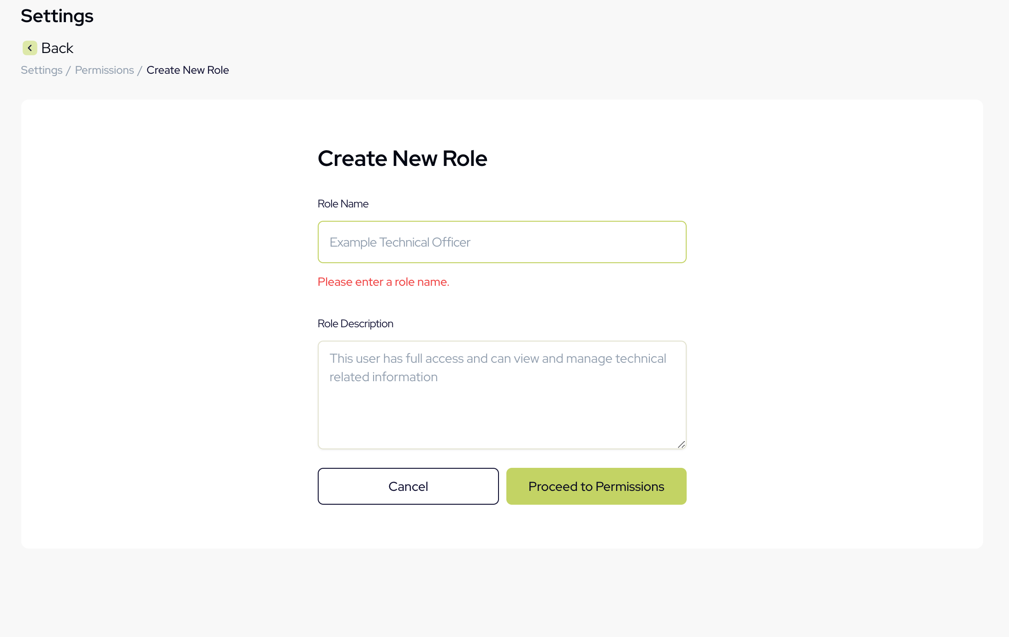The image size is (1009, 637).
Task: Click inside the Role Description textarea
Action: tap(502, 395)
